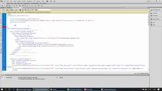162x91 pixels.
Task: Click the Preview in browser globe icon
Action: point(20,10)
